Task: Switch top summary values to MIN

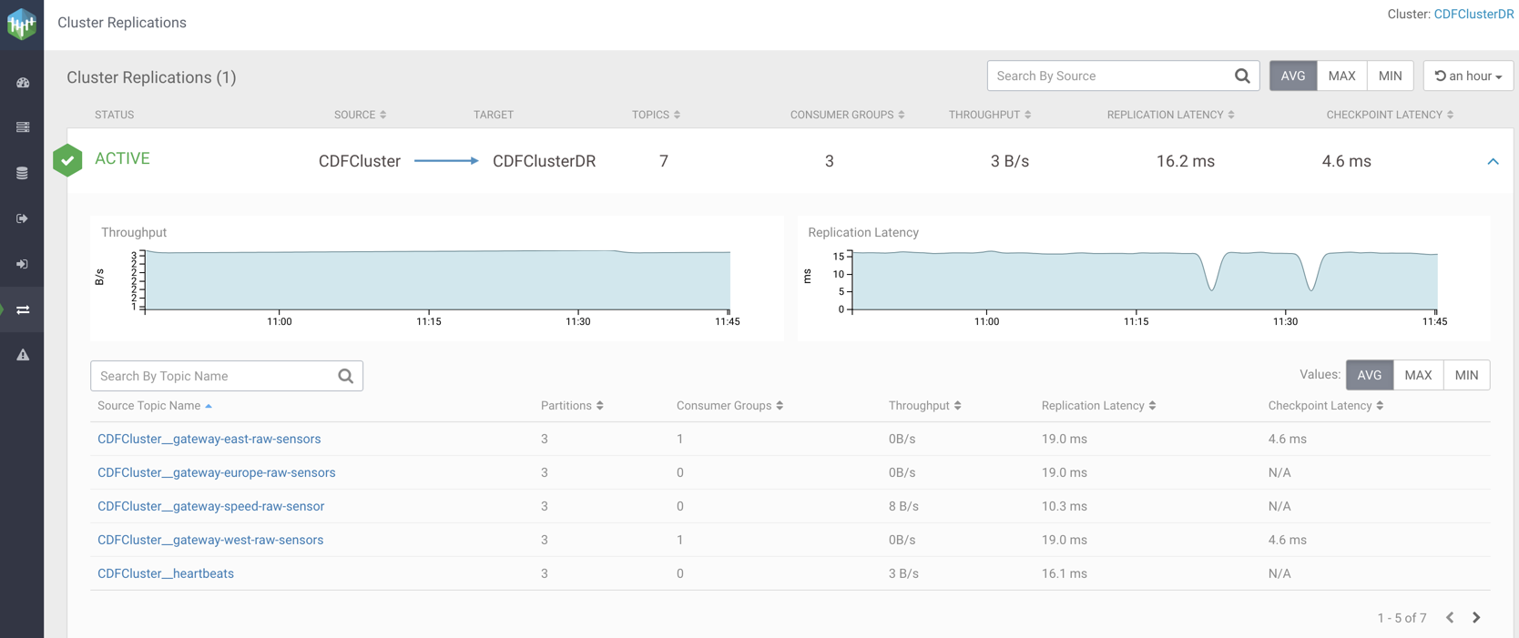Action: pos(1390,76)
